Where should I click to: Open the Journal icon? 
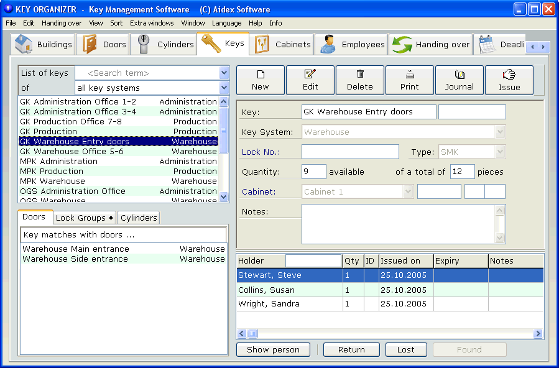(459, 80)
